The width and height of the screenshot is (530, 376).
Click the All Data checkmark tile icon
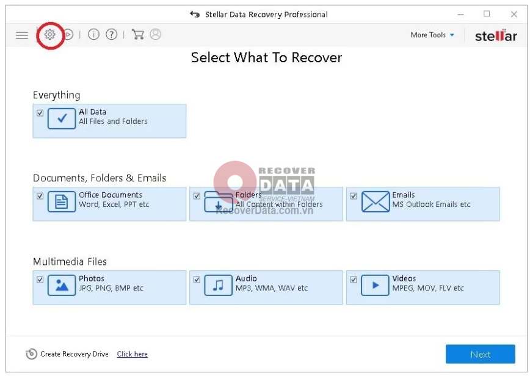click(x=62, y=118)
